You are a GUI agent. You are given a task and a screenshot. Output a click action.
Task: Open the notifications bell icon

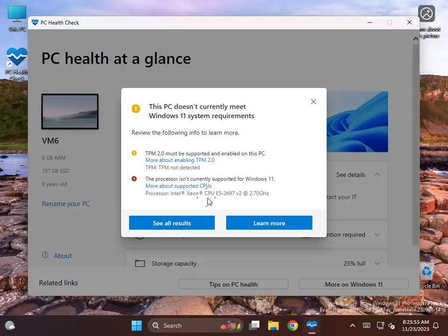(x=436, y=325)
